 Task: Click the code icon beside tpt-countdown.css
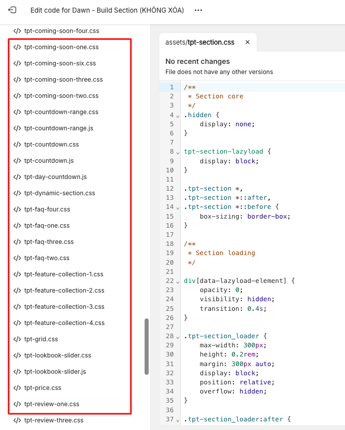tap(17, 144)
